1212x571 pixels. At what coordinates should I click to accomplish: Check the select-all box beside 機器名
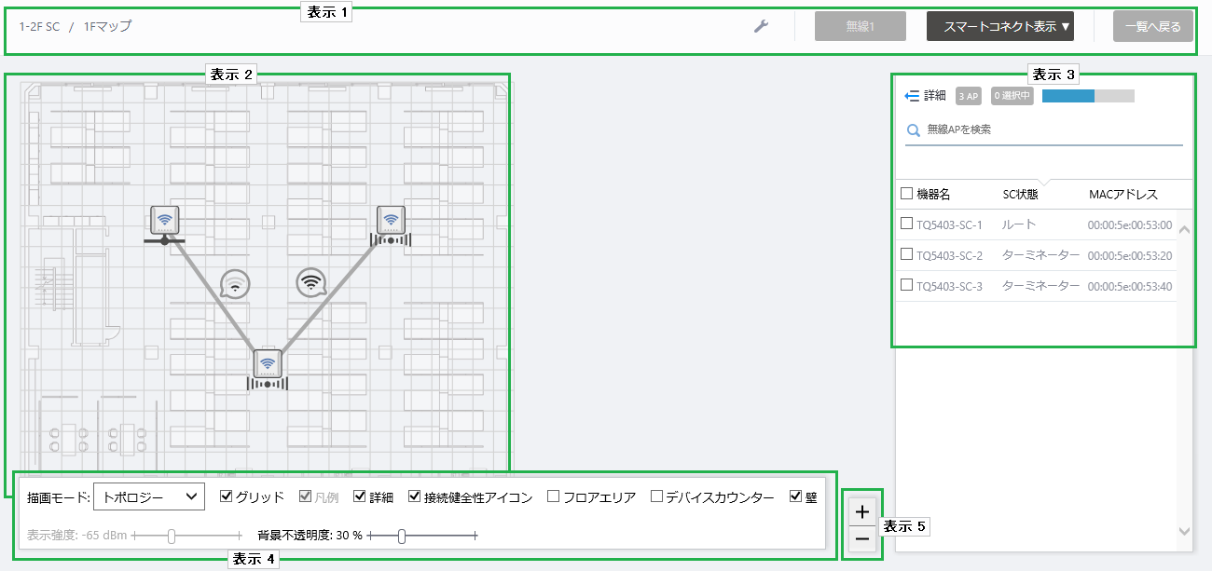tap(906, 194)
